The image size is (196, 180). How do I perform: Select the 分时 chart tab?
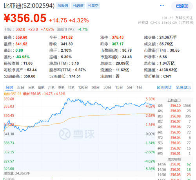[x=9, y=87]
